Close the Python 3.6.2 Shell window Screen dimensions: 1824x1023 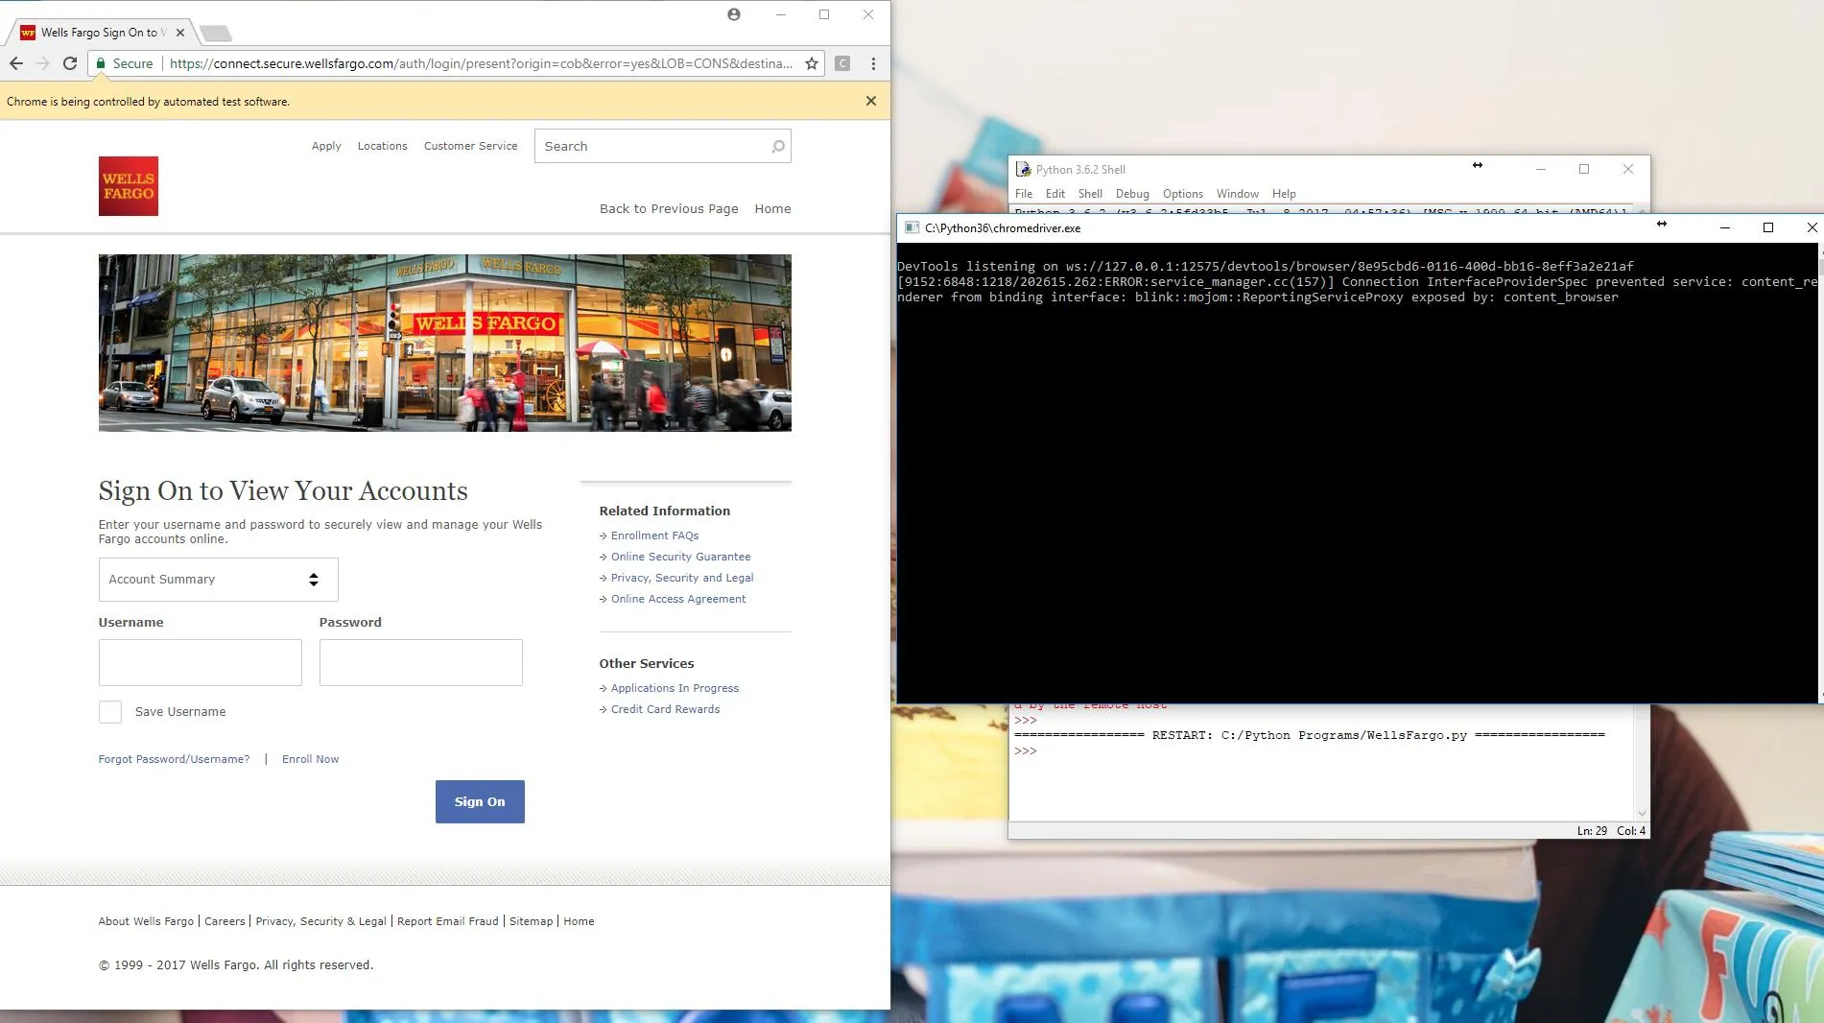pos(1628,169)
